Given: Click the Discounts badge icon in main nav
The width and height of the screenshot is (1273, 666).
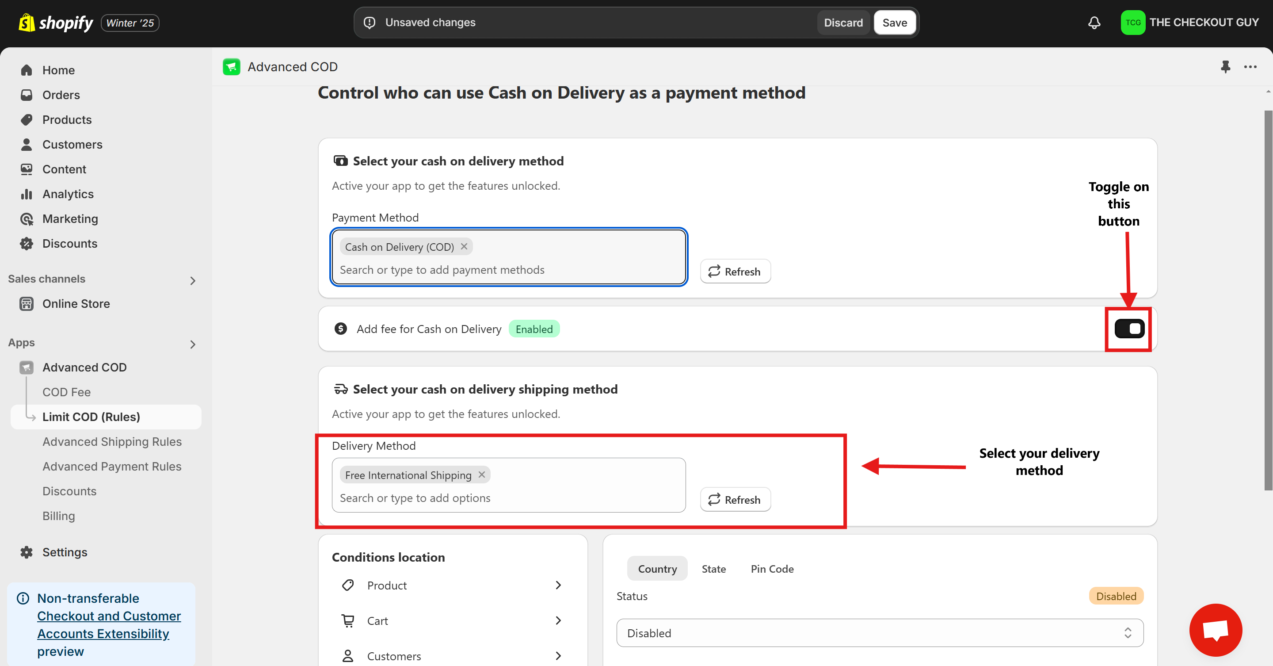Looking at the screenshot, I should coord(27,243).
